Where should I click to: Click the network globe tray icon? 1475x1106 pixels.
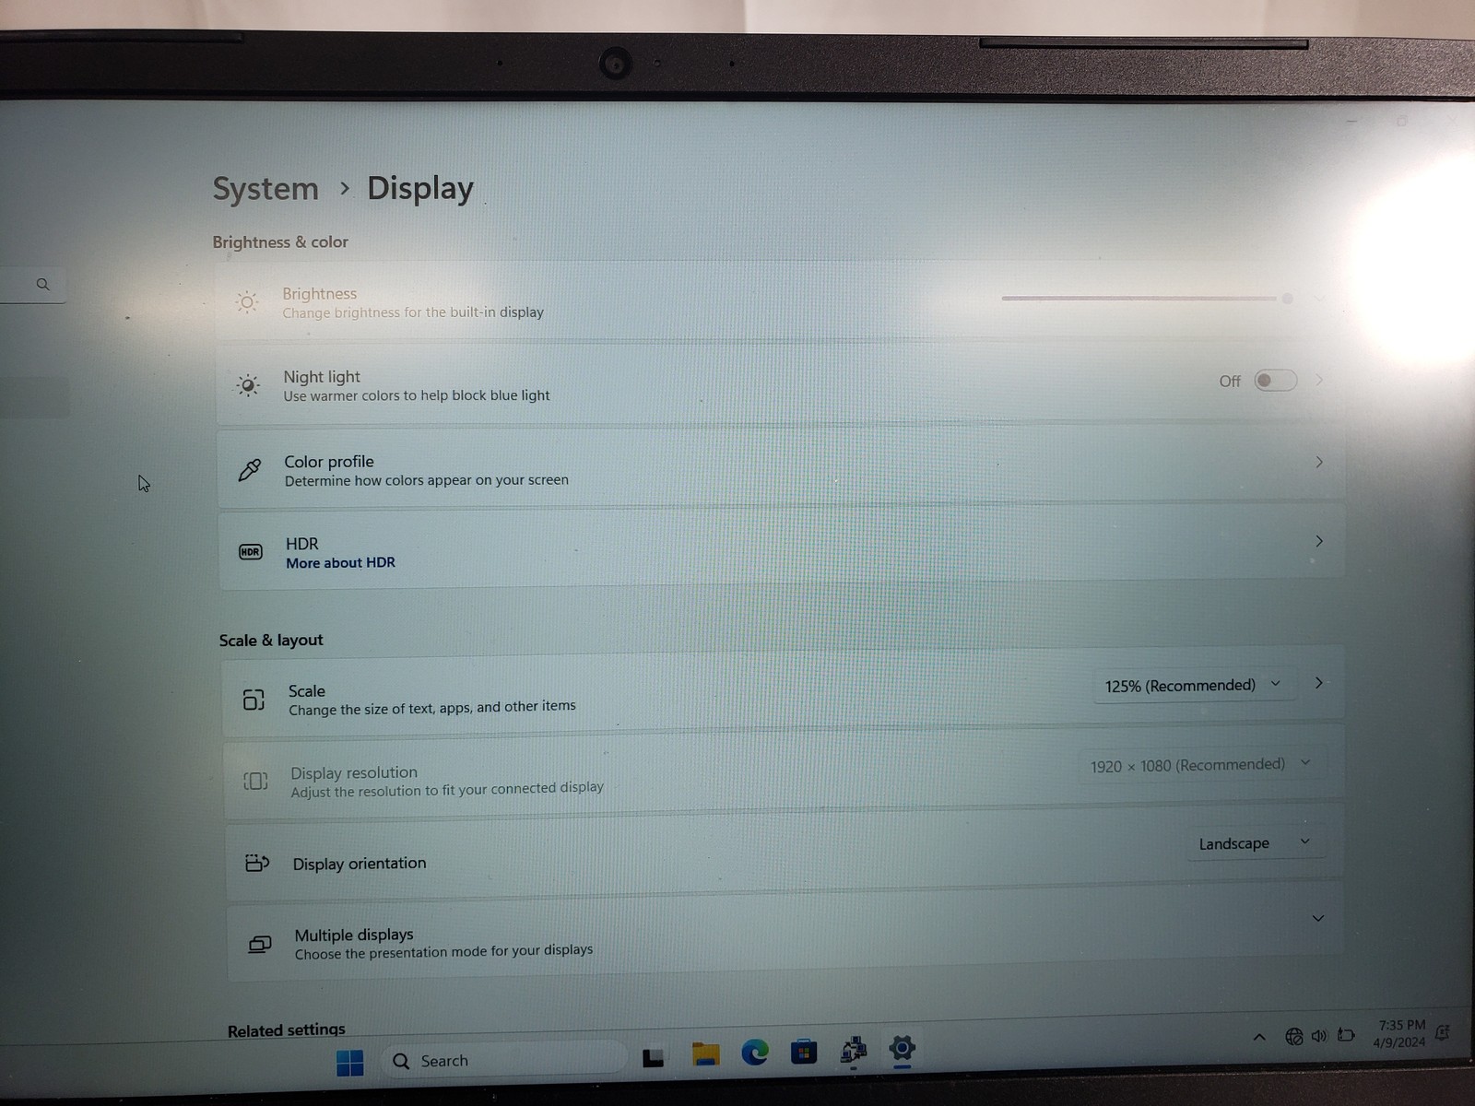click(x=1294, y=1037)
